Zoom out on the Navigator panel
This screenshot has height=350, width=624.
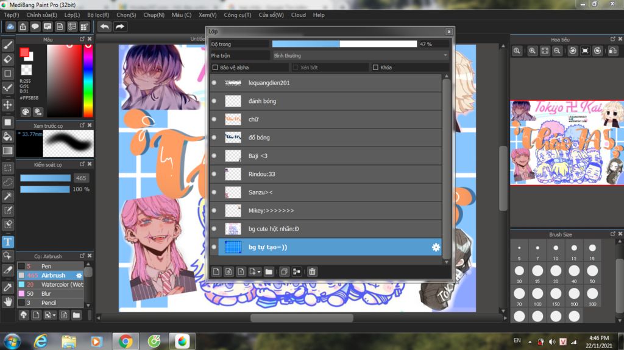click(557, 51)
